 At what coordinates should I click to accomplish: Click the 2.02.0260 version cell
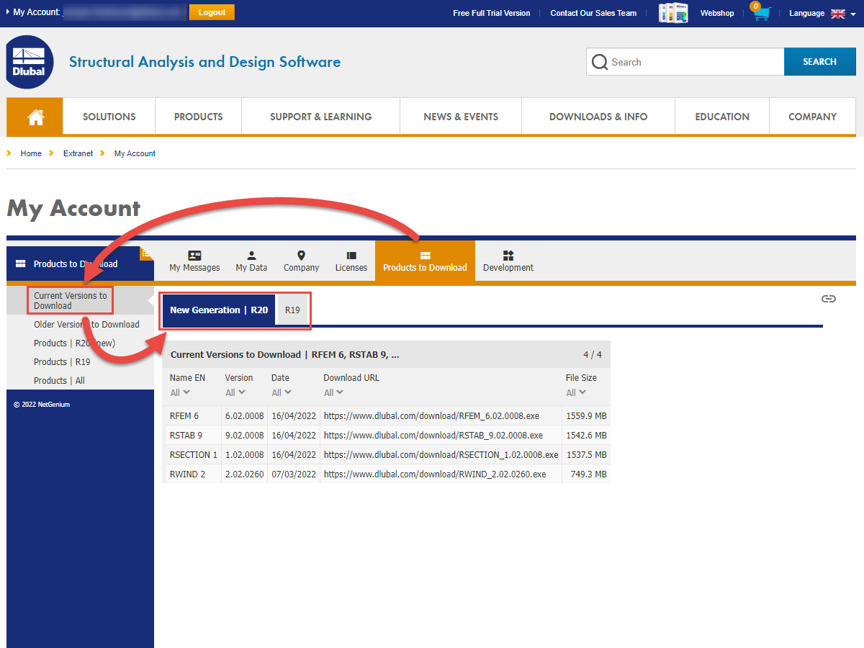tap(244, 474)
